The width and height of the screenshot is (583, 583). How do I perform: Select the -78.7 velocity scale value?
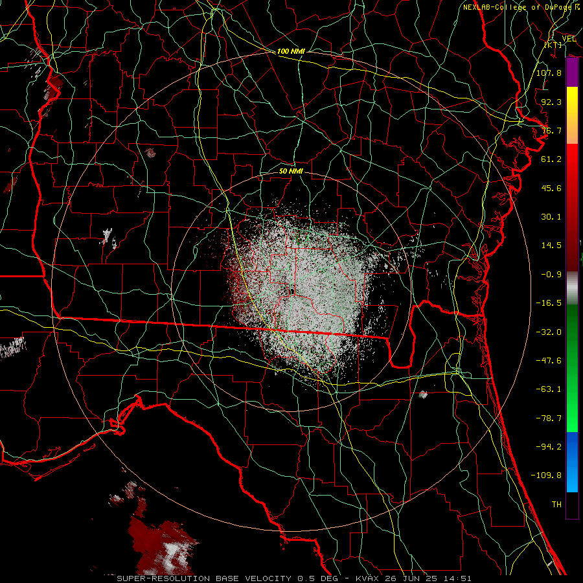pyautogui.click(x=549, y=418)
